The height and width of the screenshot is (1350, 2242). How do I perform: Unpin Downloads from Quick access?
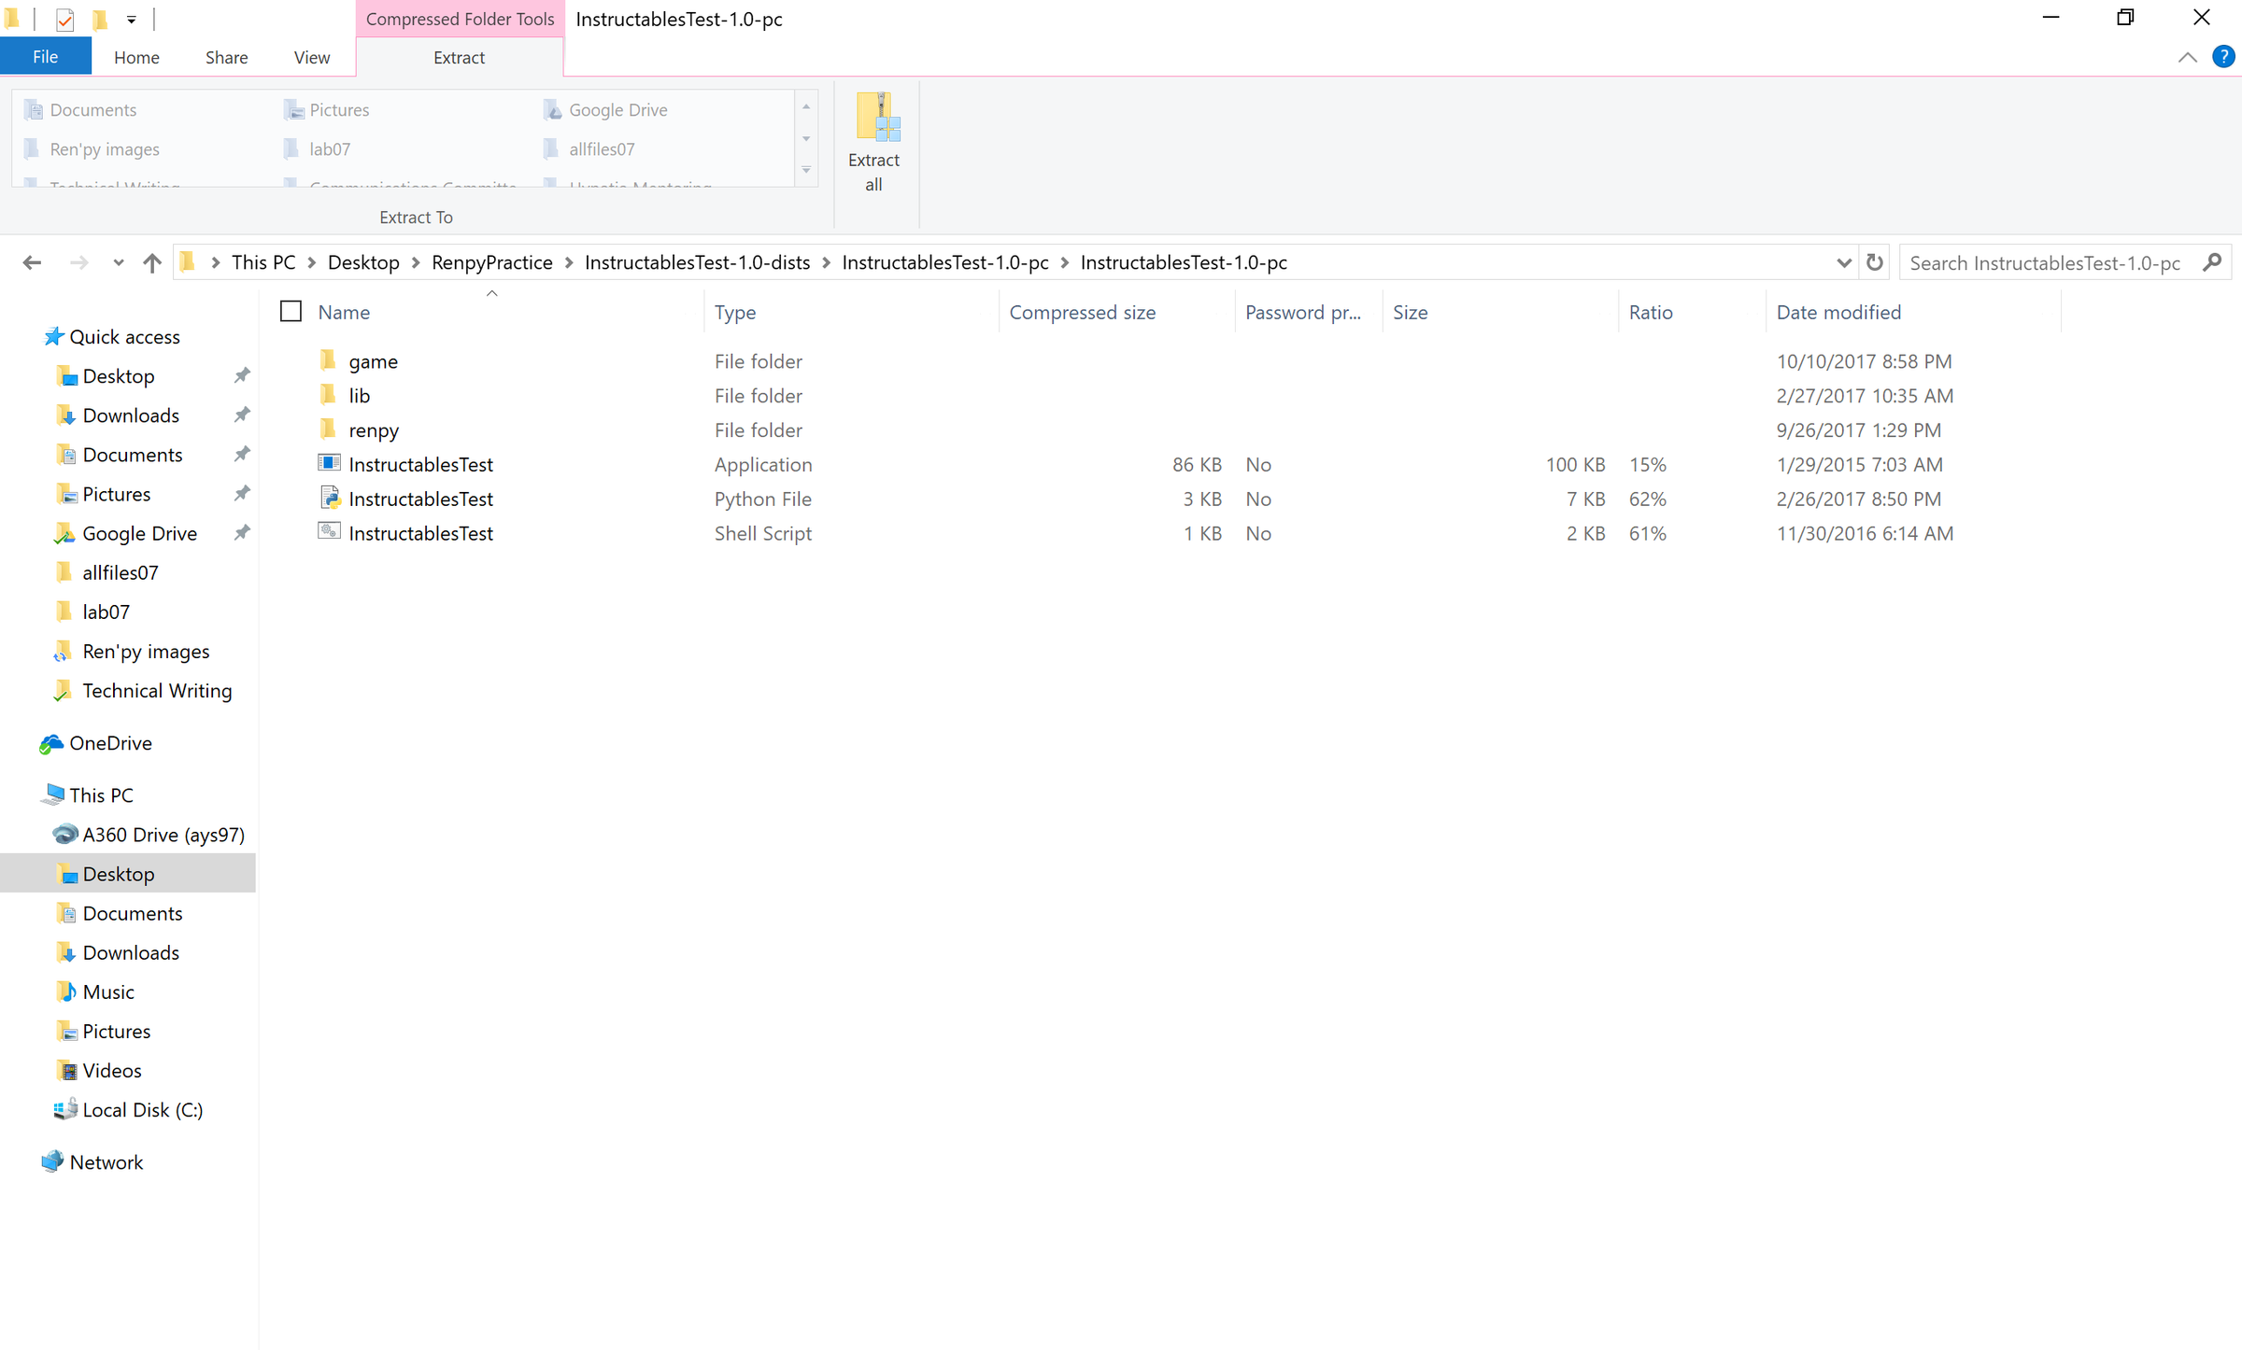pos(242,415)
